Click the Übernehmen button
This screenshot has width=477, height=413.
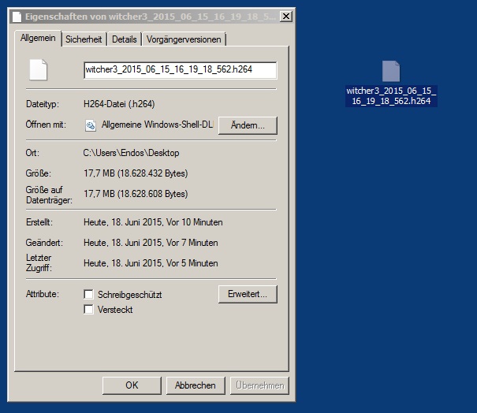(x=259, y=385)
